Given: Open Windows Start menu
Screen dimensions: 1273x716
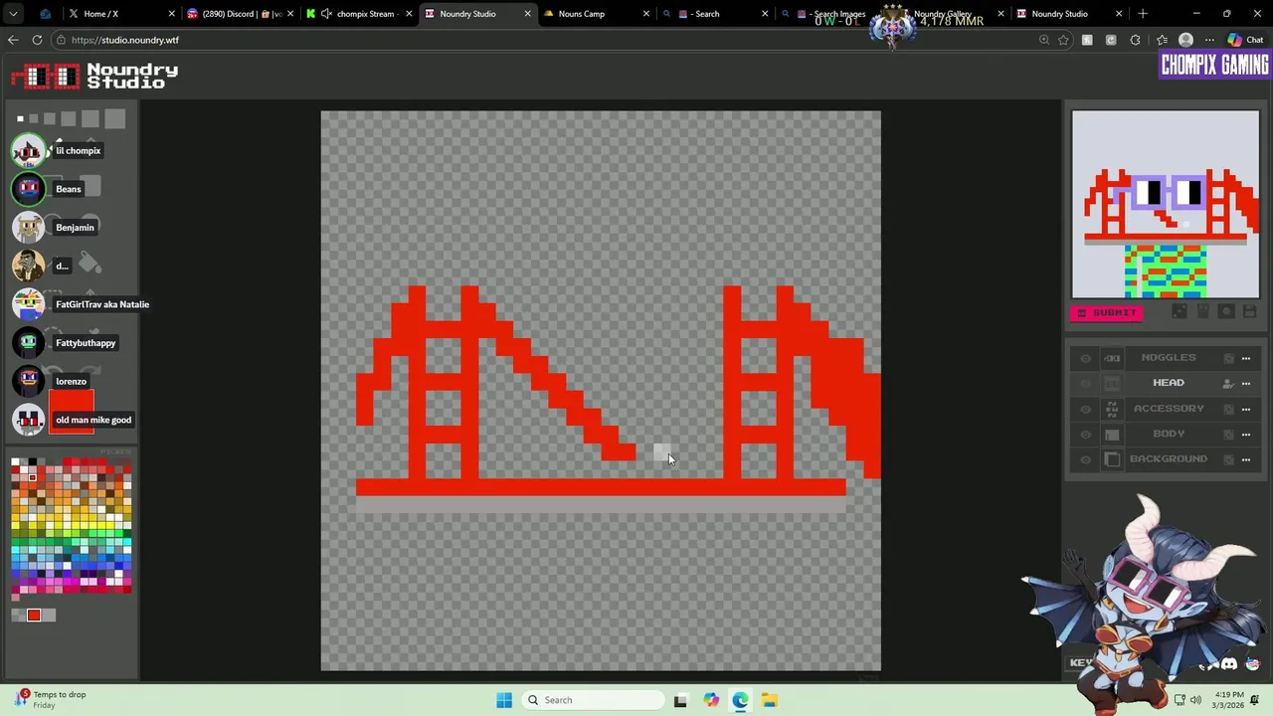Looking at the screenshot, I should point(504,700).
